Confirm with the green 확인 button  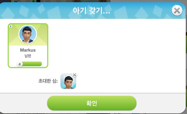point(92,103)
